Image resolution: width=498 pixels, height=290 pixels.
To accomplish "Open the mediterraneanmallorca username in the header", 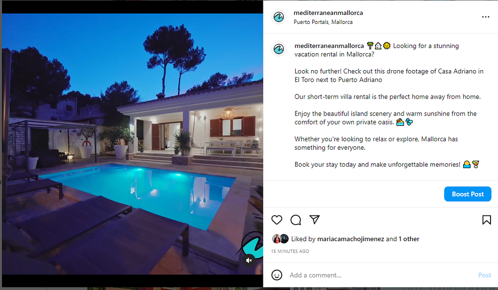I will (x=328, y=13).
